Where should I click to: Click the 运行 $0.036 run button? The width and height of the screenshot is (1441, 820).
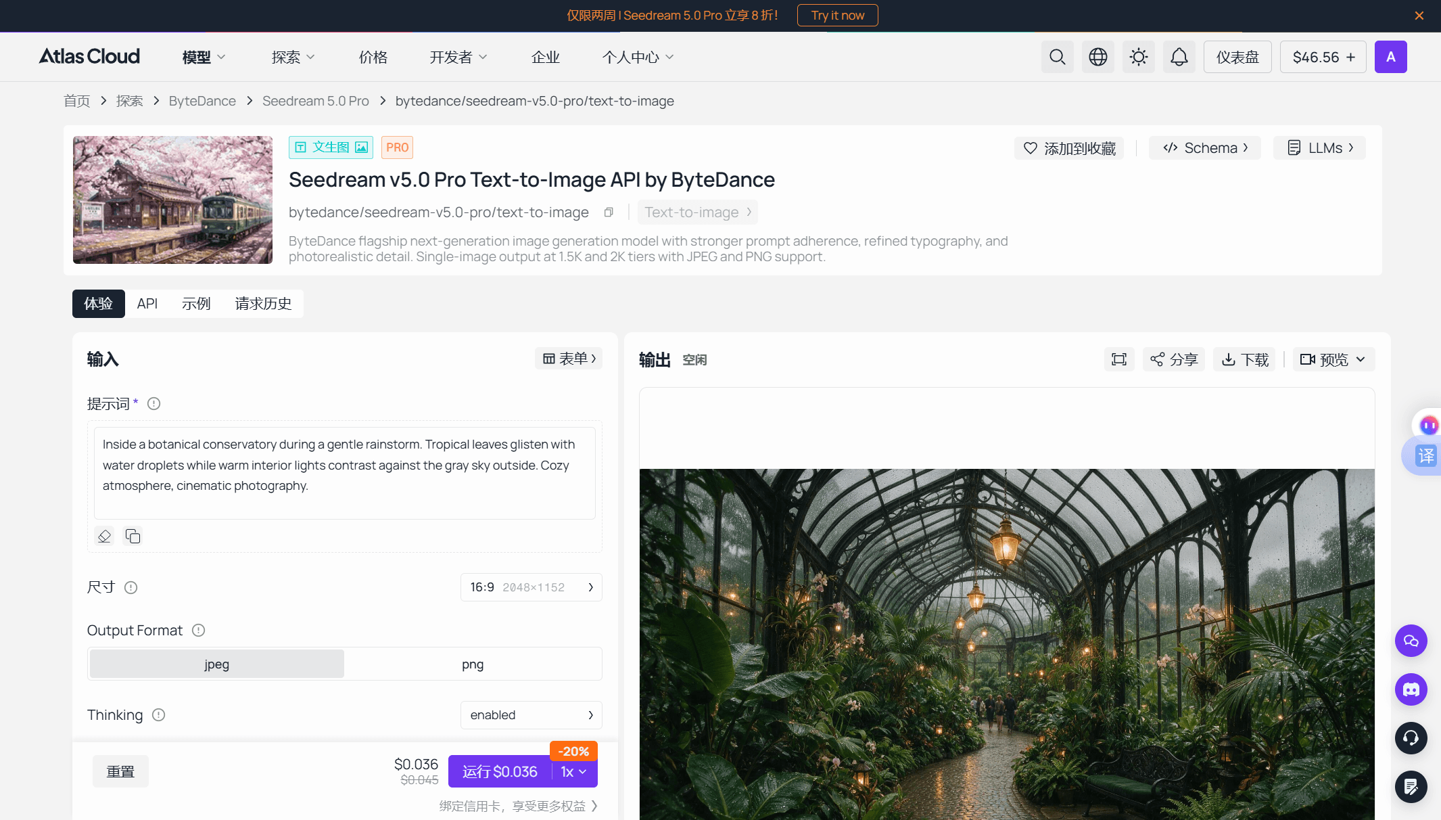[x=500, y=772]
